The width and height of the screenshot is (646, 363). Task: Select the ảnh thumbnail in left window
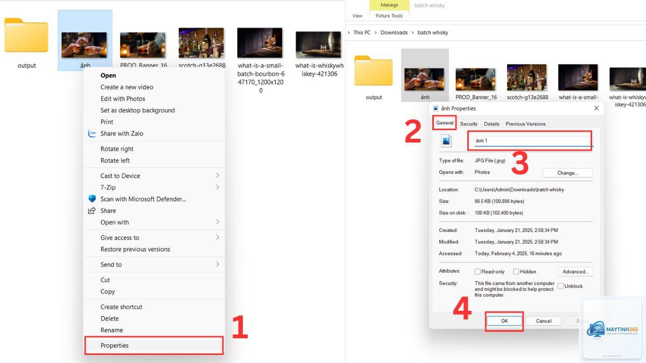pos(84,45)
